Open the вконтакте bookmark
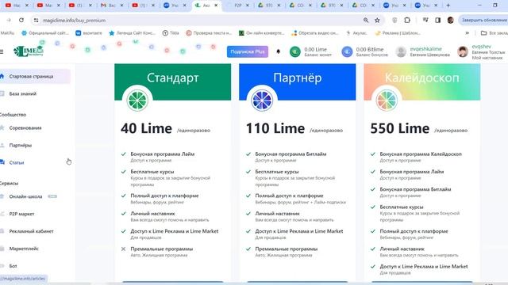This screenshot has height=285, width=508. pyautogui.click(x=89, y=33)
